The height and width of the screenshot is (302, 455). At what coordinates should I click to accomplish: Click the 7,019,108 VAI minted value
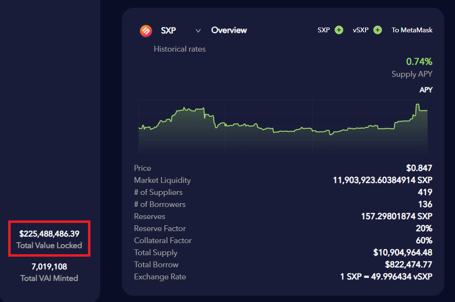[49, 266]
